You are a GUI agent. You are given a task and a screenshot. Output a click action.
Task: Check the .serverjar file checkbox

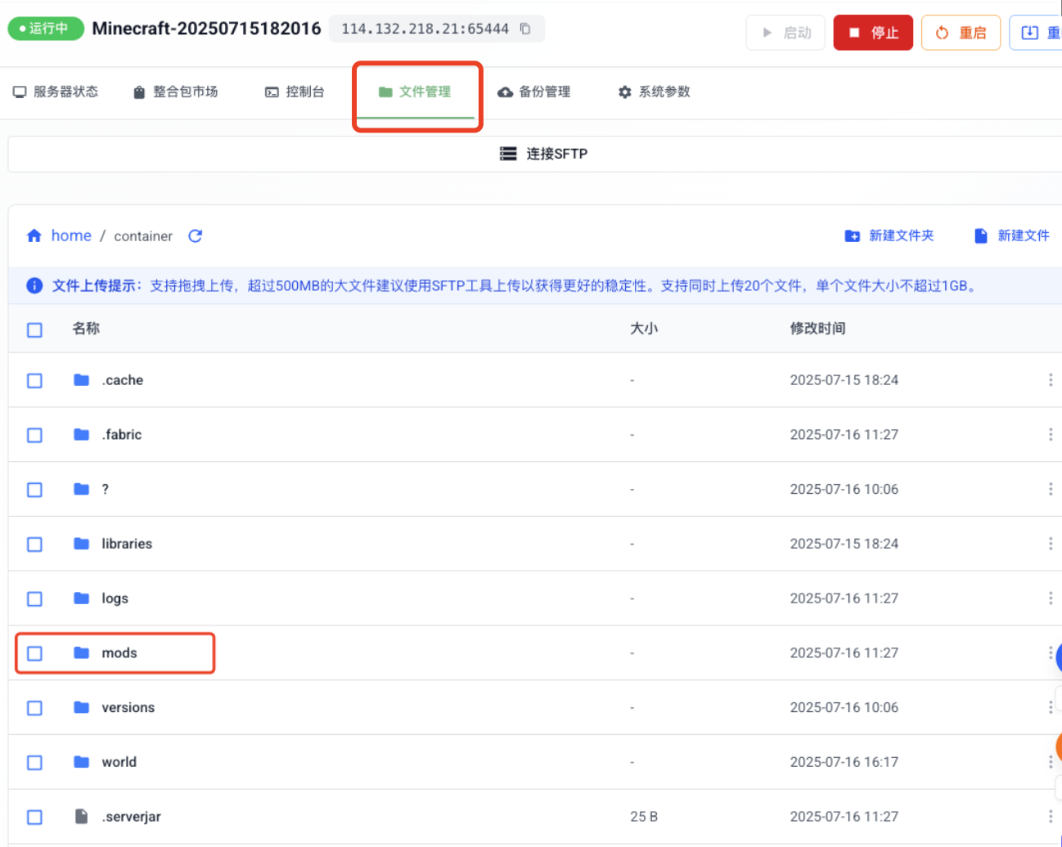pyautogui.click(x=34, y=817)
